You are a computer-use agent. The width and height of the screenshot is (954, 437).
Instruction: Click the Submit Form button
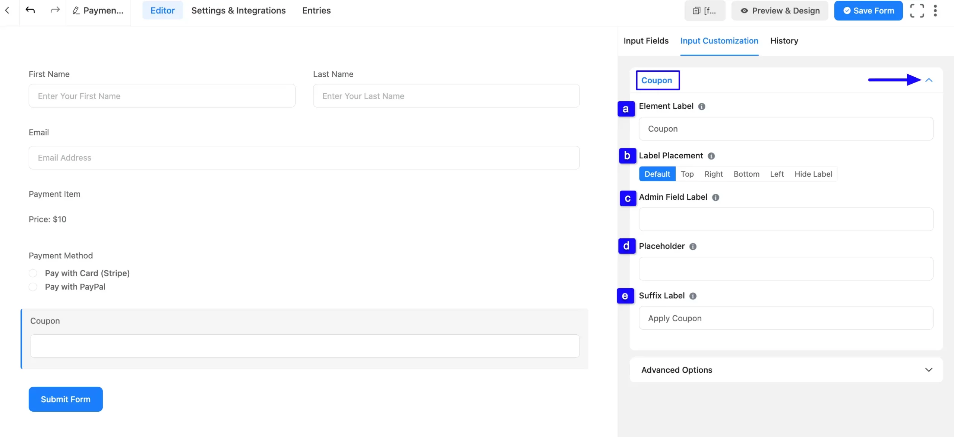65,399
